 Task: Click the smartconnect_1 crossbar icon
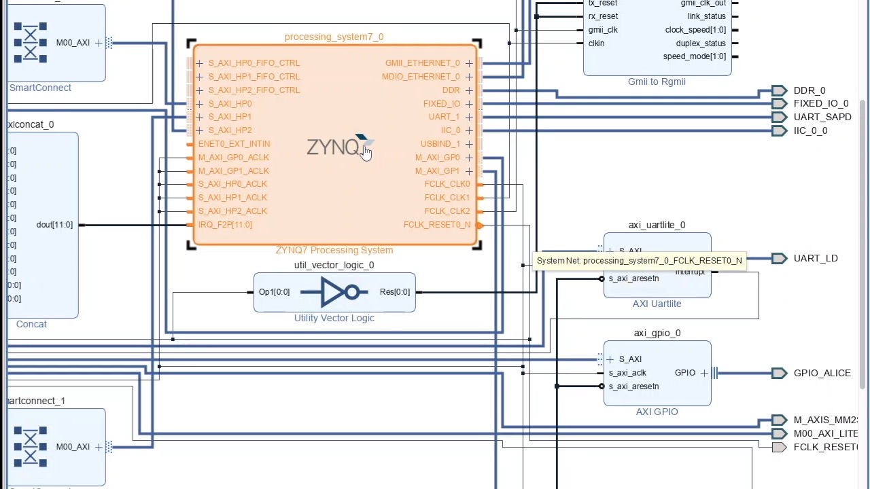click(31, 446)
